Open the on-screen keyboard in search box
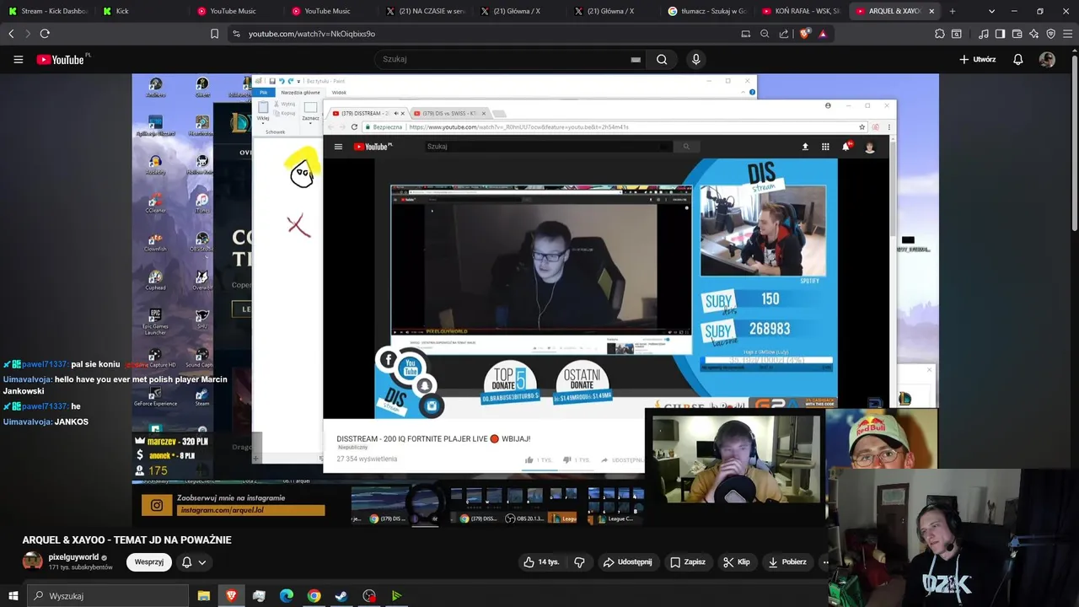 pyautogui.click(x=636, y=60)
